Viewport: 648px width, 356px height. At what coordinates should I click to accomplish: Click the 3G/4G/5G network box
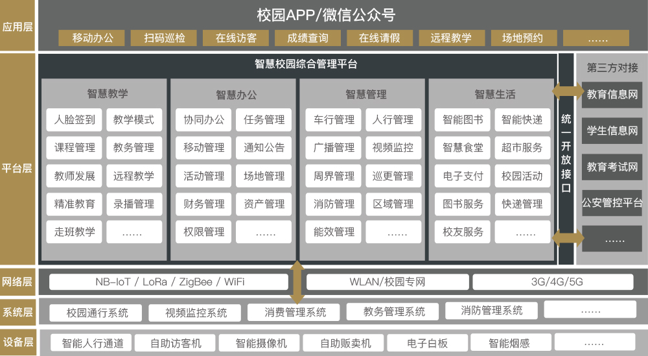553,282
